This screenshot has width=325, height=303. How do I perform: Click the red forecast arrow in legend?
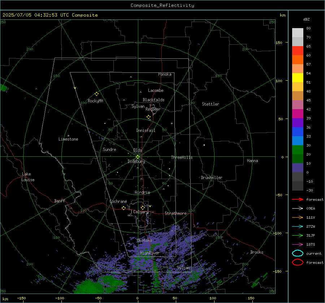click(298, 199)
